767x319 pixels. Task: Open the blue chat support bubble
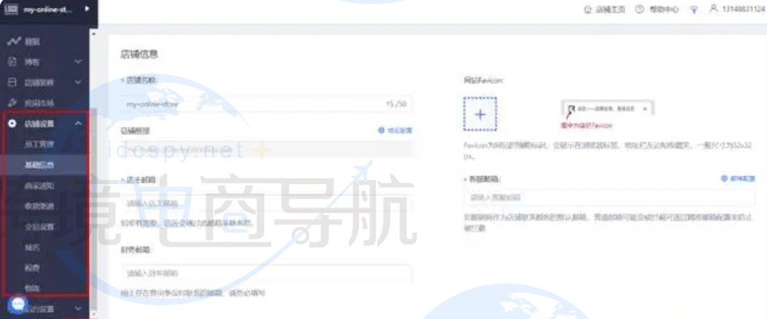tap(18, 304)
